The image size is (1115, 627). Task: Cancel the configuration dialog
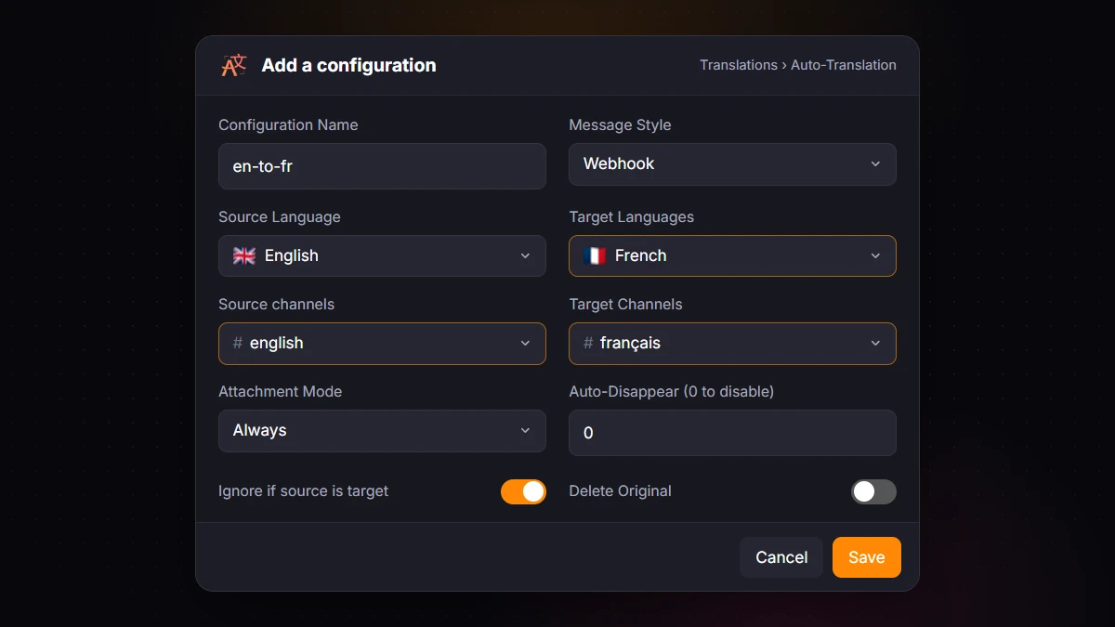tap(781, 557)
